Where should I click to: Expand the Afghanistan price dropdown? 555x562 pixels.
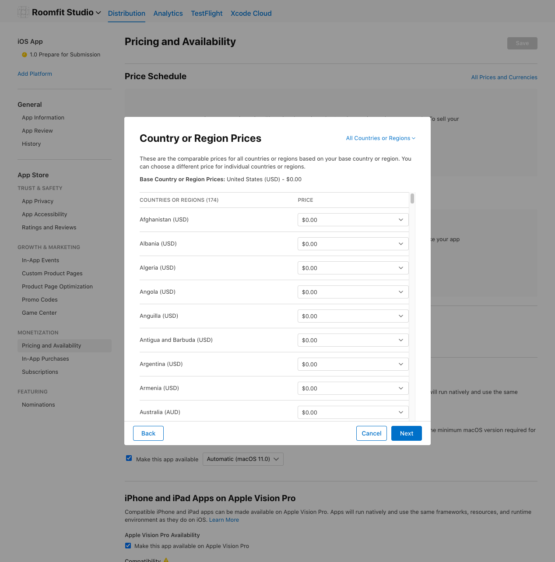(353, 220)
